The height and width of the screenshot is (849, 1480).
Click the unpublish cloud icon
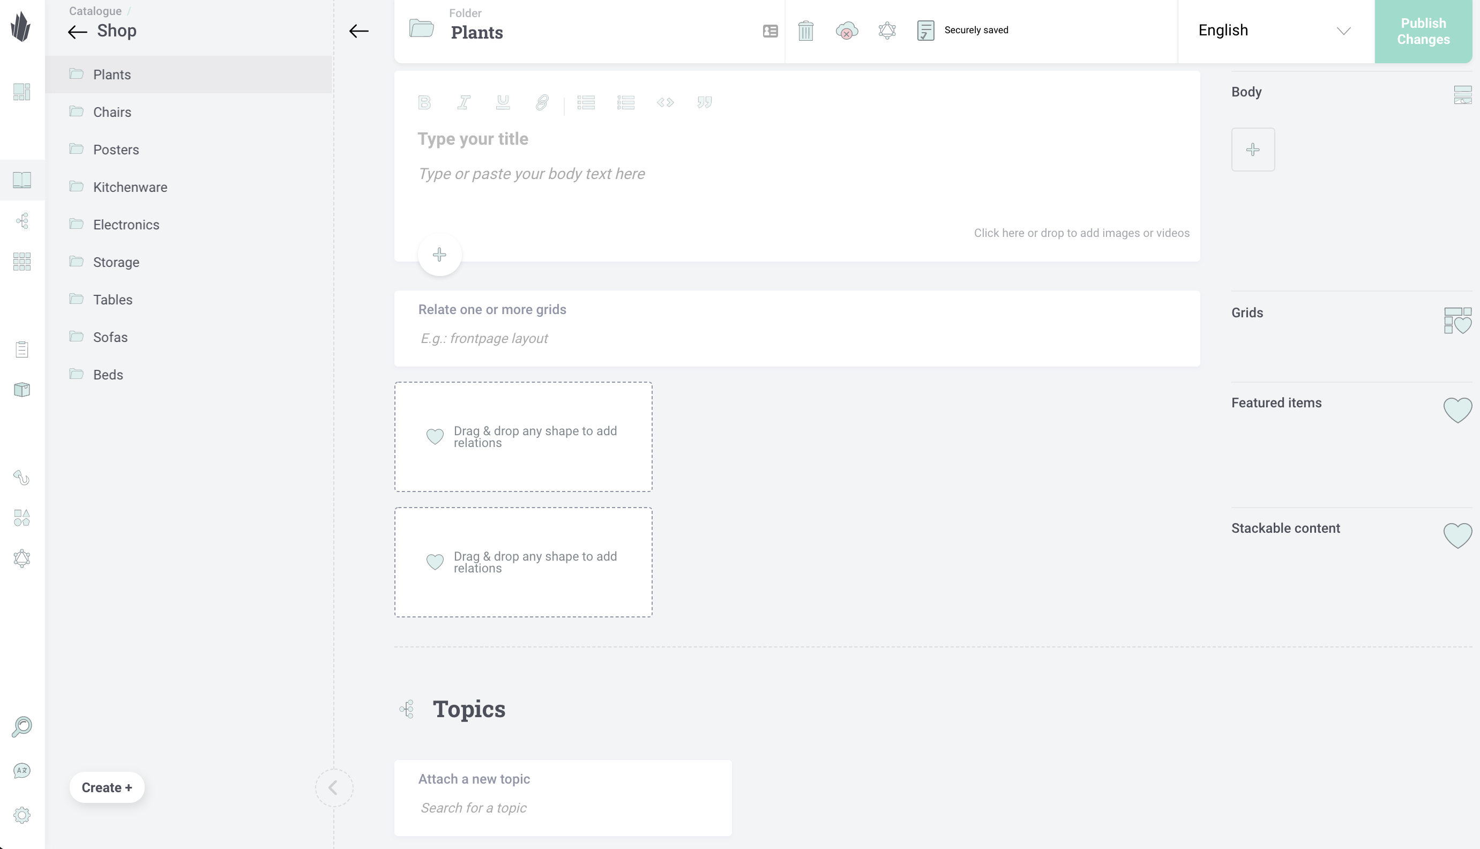847,31
